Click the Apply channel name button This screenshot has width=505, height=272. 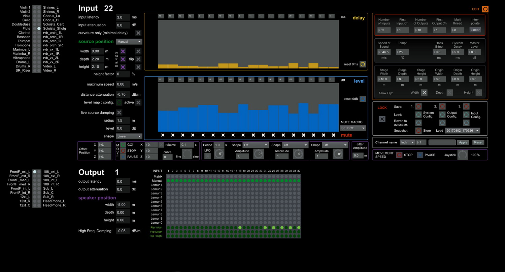point(463,142)
